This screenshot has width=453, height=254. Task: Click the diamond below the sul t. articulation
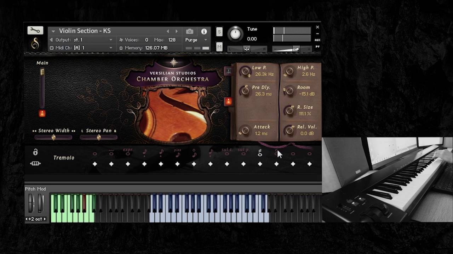tap(227, 164)
